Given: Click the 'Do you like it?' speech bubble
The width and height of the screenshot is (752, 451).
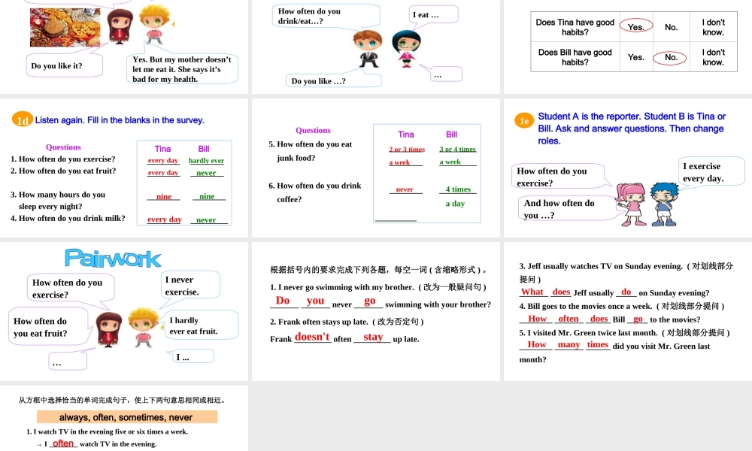Looking at the screenshot, I should point(65,66).
